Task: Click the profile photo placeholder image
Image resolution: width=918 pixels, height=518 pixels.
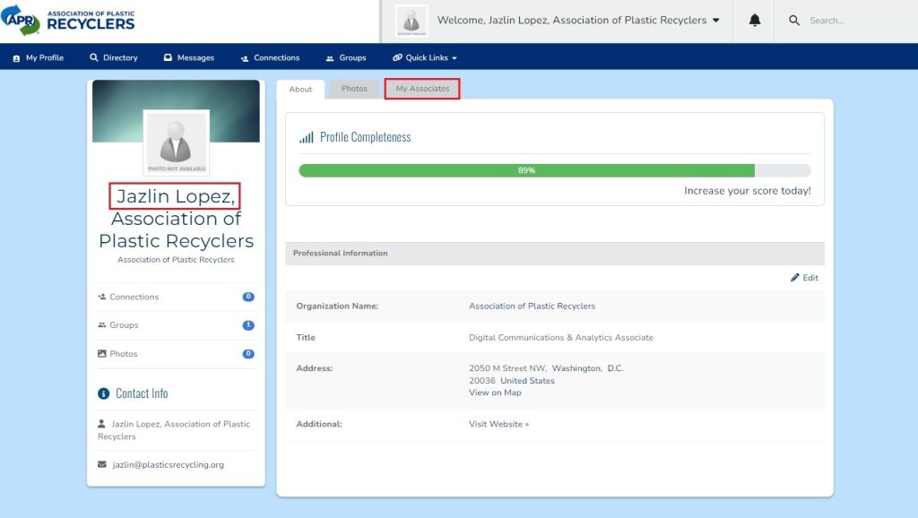Action: [x=177, y=142]
